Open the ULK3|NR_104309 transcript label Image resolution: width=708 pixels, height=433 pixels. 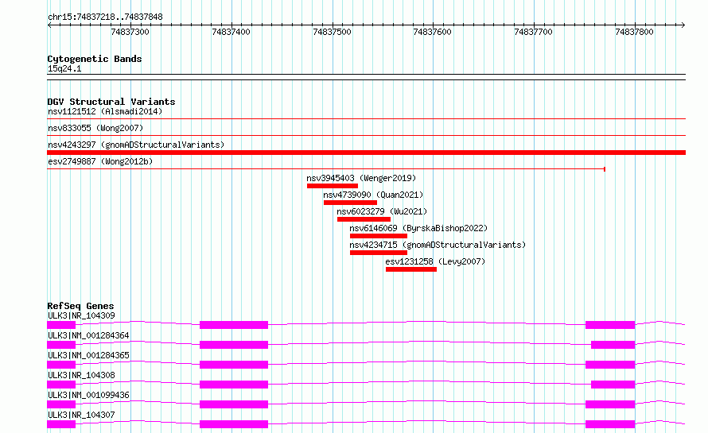[81, 315]
